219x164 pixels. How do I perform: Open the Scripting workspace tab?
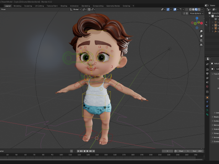(x=126, y=6)
